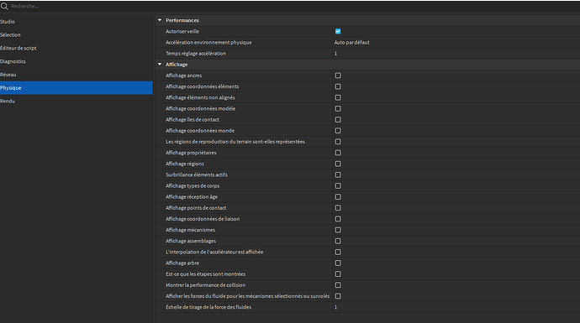Enable Affichage assemblages checkbox
The image size is (580, 323).
click(338, 241)
